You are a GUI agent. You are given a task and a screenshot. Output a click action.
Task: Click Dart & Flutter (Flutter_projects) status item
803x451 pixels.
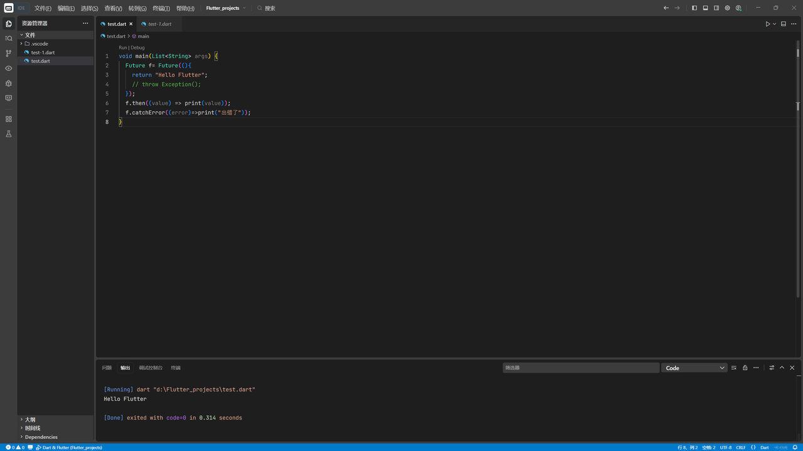tap(69, 447)
